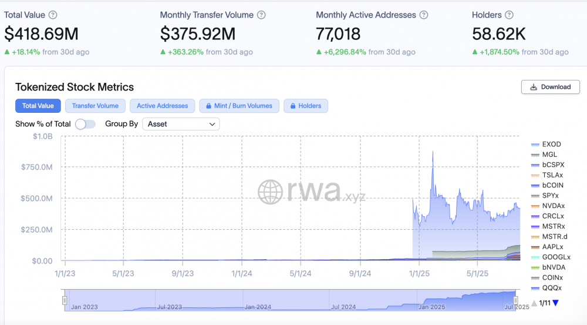
Task: Go to previous legend page arrow
Action: [x=534, y=303]
